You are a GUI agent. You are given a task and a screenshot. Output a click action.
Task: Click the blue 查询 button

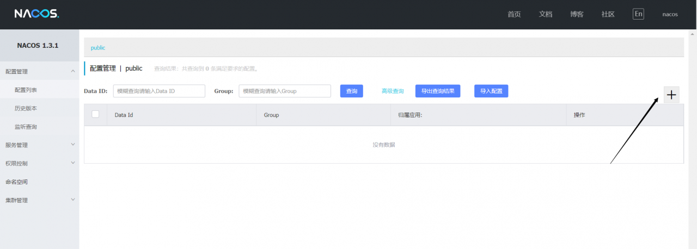tap(352, 91)
